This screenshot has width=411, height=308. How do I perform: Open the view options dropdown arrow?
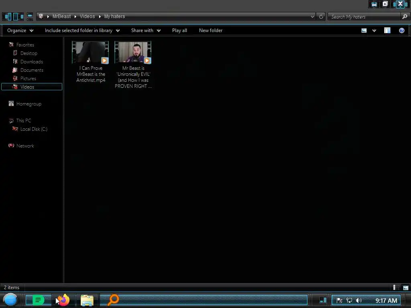(374, 30)
